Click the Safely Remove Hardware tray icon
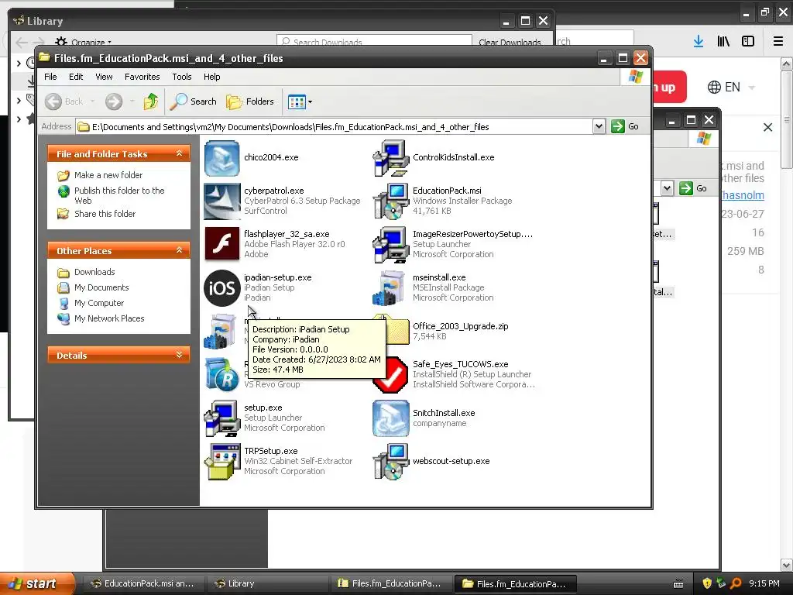 pos(721,583)
